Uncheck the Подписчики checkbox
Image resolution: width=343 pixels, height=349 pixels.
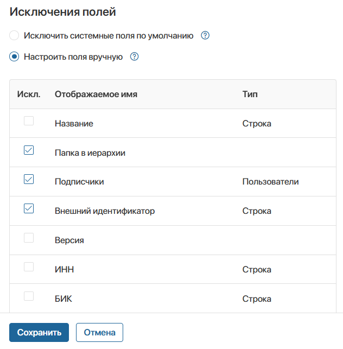pyautogui.click(x=29, y=179)
